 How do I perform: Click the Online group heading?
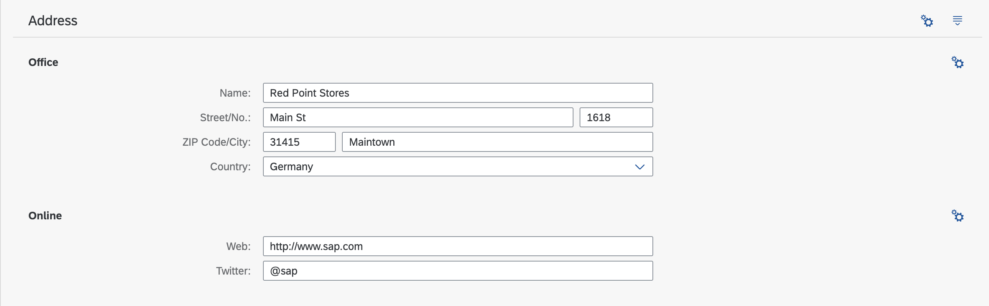[45, 216]
